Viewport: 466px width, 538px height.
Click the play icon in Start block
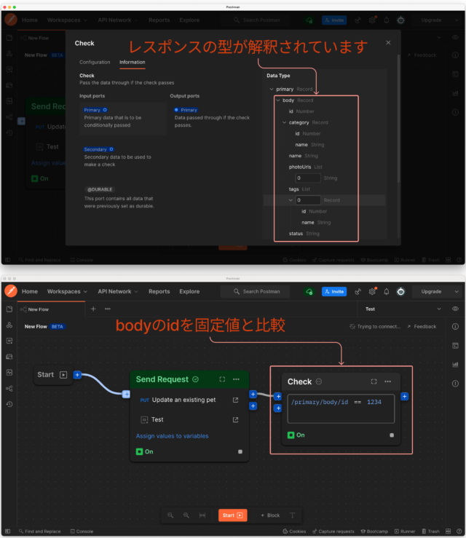[63, 375]
